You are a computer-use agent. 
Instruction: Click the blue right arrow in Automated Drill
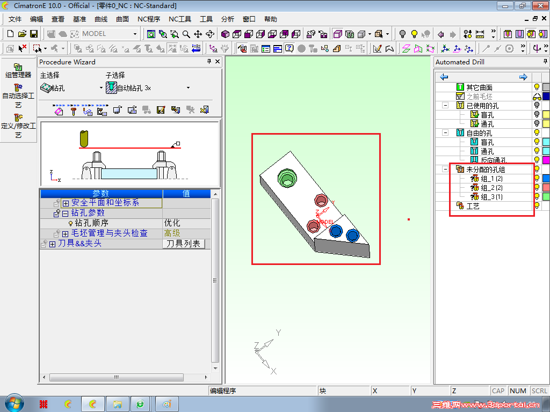(523, 77)
